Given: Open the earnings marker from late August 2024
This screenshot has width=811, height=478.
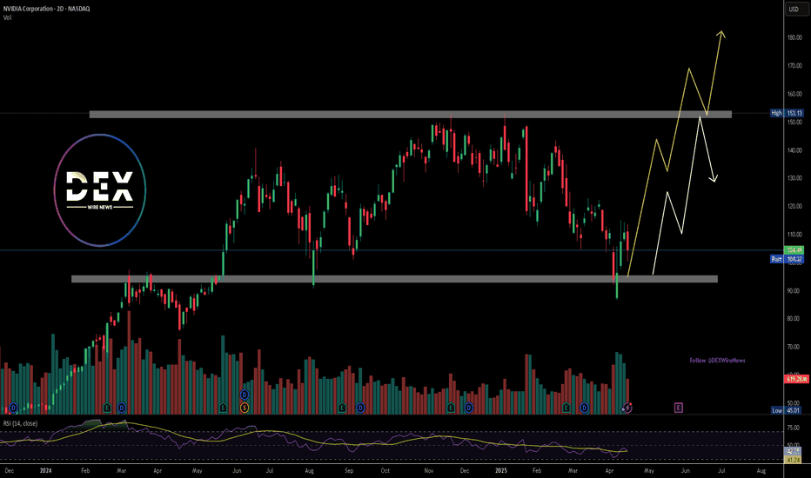Looking at the screenshot, I should (x=342, y=408).
